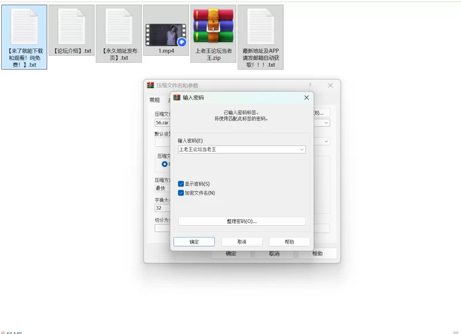Viewport: 461px width, 334px height.
Task: Click the 整理密码(O)... button
Action: 241,221
